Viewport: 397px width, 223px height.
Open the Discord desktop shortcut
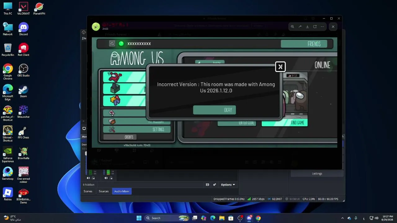tap(24, 29)
